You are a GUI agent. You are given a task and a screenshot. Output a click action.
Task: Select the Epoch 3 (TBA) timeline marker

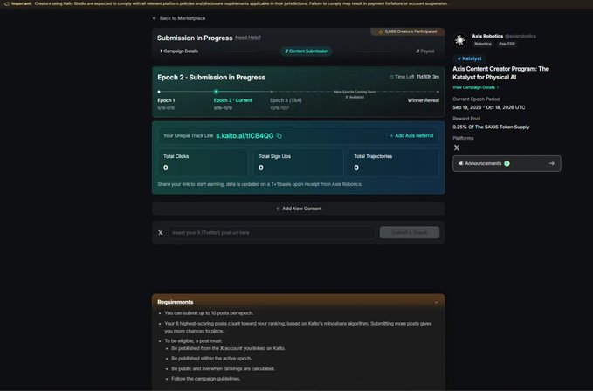[x=272, y=92]
